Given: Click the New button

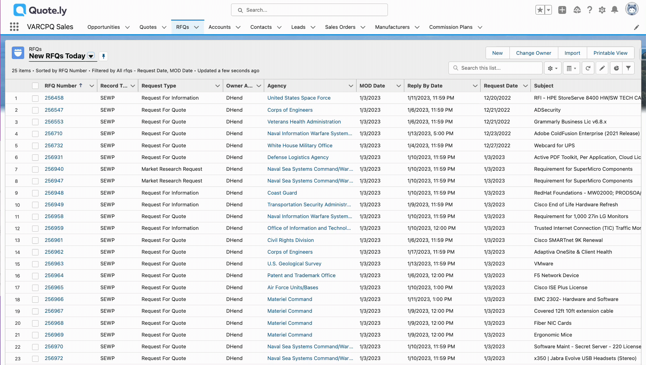Looking at the screenshot, I should [497, 53].
